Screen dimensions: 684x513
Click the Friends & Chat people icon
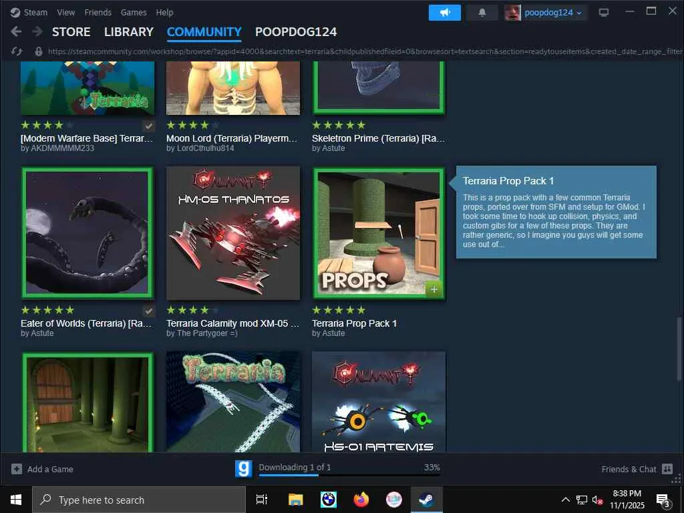pyautogui.click(x=667, y=469)
